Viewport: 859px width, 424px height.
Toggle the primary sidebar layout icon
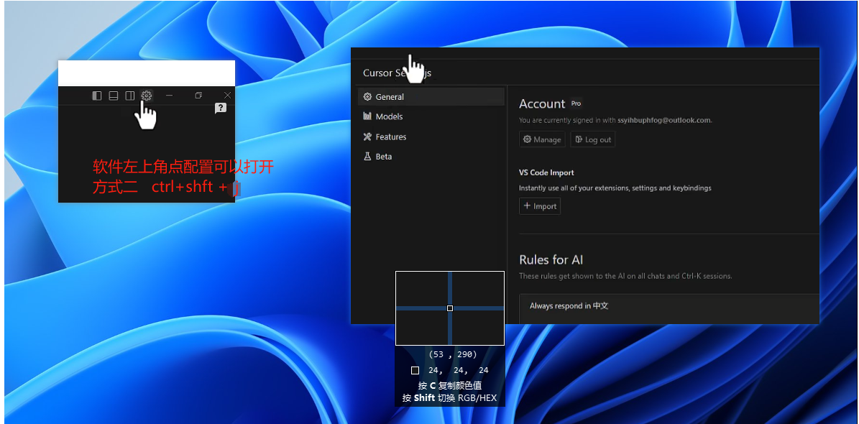tap(97, 96)
